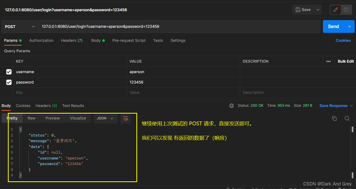Switch to the response Body tab

(x=6, y=106)
